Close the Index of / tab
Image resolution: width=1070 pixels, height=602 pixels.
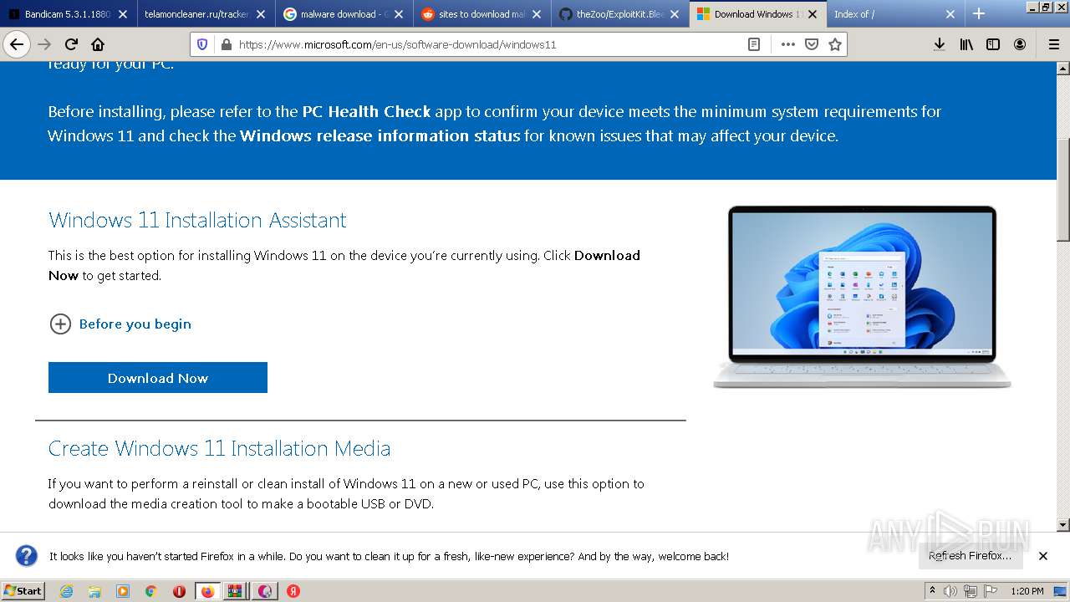pos(950,14)
